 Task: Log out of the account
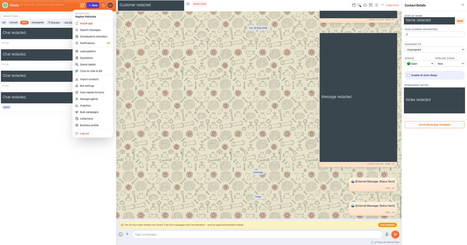(x=93, y=134)
